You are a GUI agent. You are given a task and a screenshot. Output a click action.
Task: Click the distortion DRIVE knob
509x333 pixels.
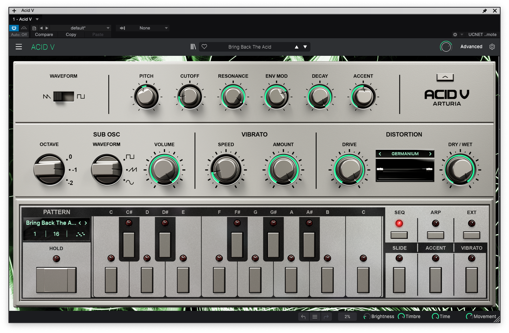349,169
